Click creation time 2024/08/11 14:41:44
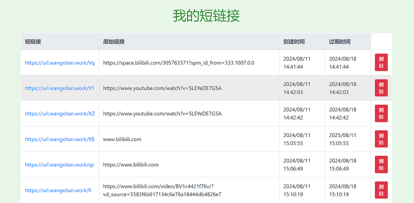 297,63
